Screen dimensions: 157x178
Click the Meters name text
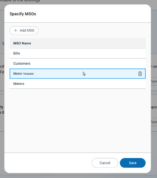coord(19,84)
